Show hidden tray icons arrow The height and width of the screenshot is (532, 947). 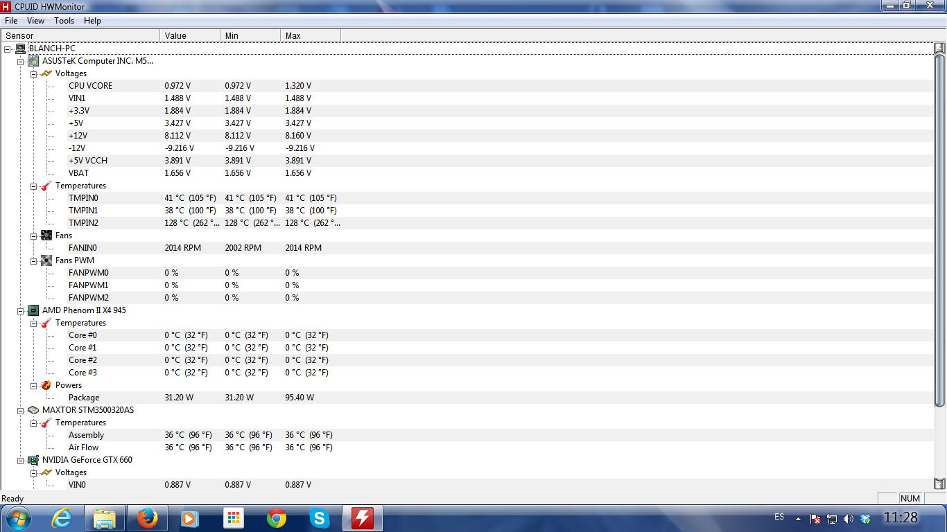click(798, 519)
